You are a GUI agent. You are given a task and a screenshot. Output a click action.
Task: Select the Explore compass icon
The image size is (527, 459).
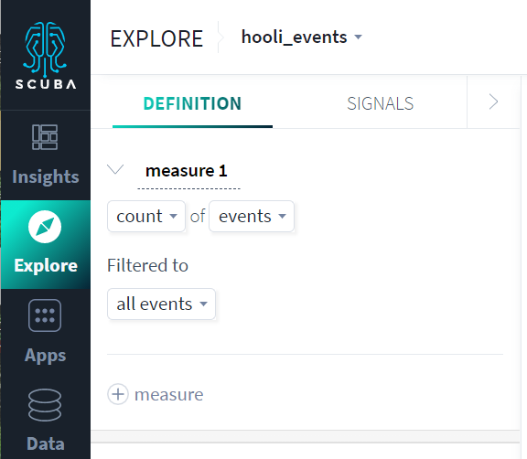click(45, 227)
